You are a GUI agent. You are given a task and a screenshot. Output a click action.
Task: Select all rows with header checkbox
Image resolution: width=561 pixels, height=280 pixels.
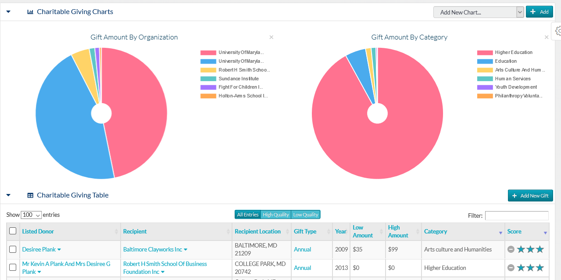click(13, 231)
